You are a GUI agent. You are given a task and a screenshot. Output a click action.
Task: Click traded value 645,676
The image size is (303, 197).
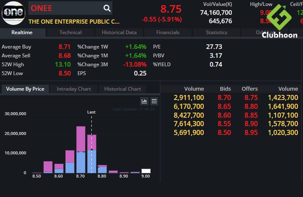(220, 21)
